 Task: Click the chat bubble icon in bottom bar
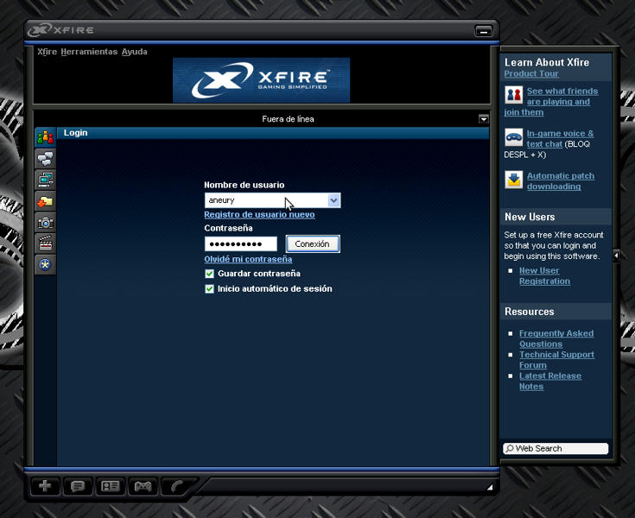coord(78,485)
